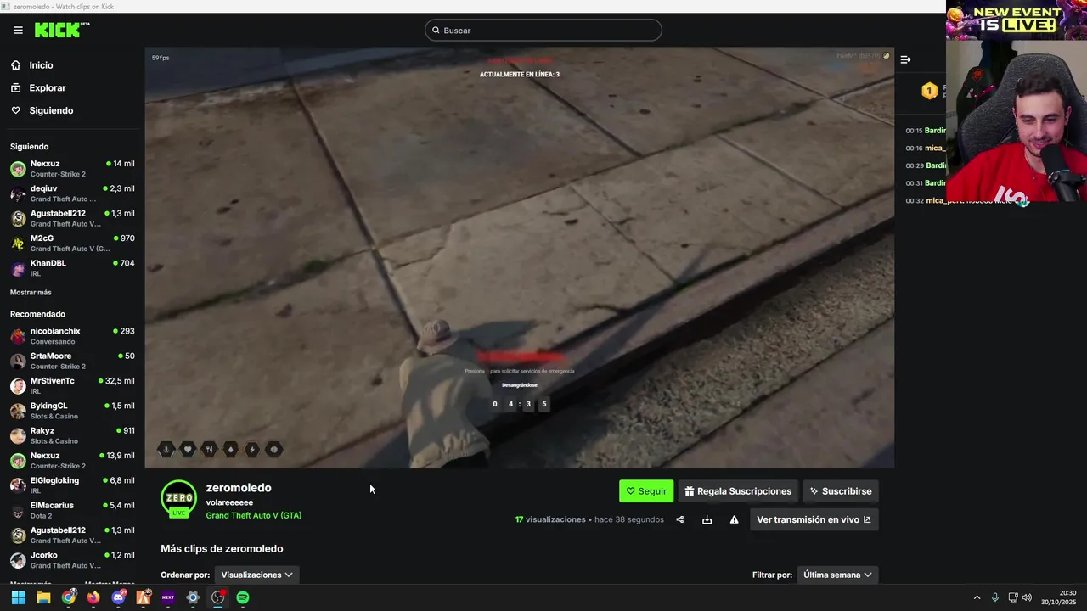Viewport: 1087px width, 611px height.
Task: Open SrtaMoore recommended channel
Action: tap(72, 361)
